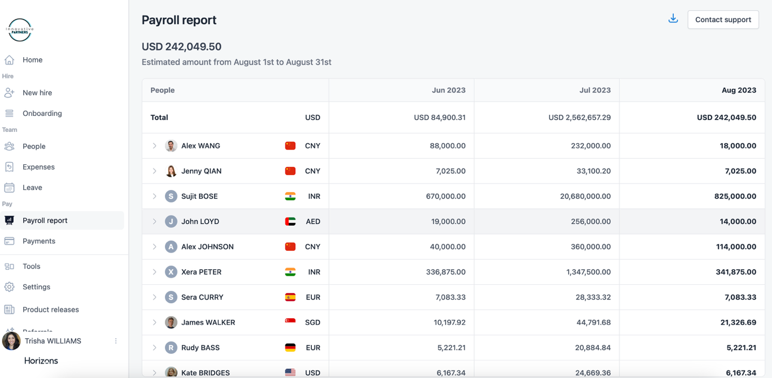
Task: Click the New hire person icon
Action: pos(9,93)
